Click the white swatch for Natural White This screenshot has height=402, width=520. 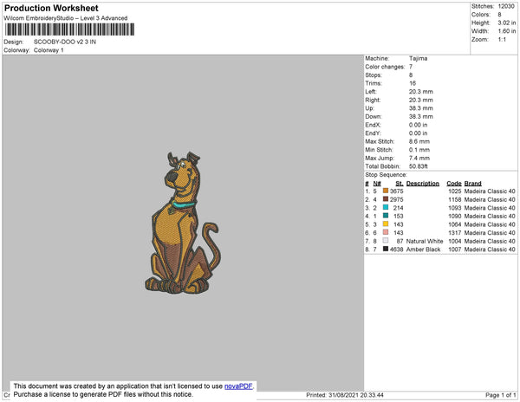click(x=386, y=241)
